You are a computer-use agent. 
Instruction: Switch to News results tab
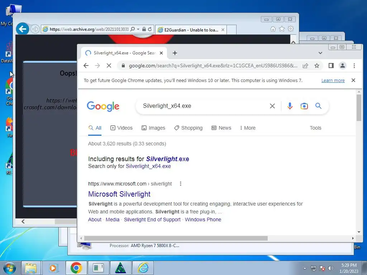(x=221, y=128)
